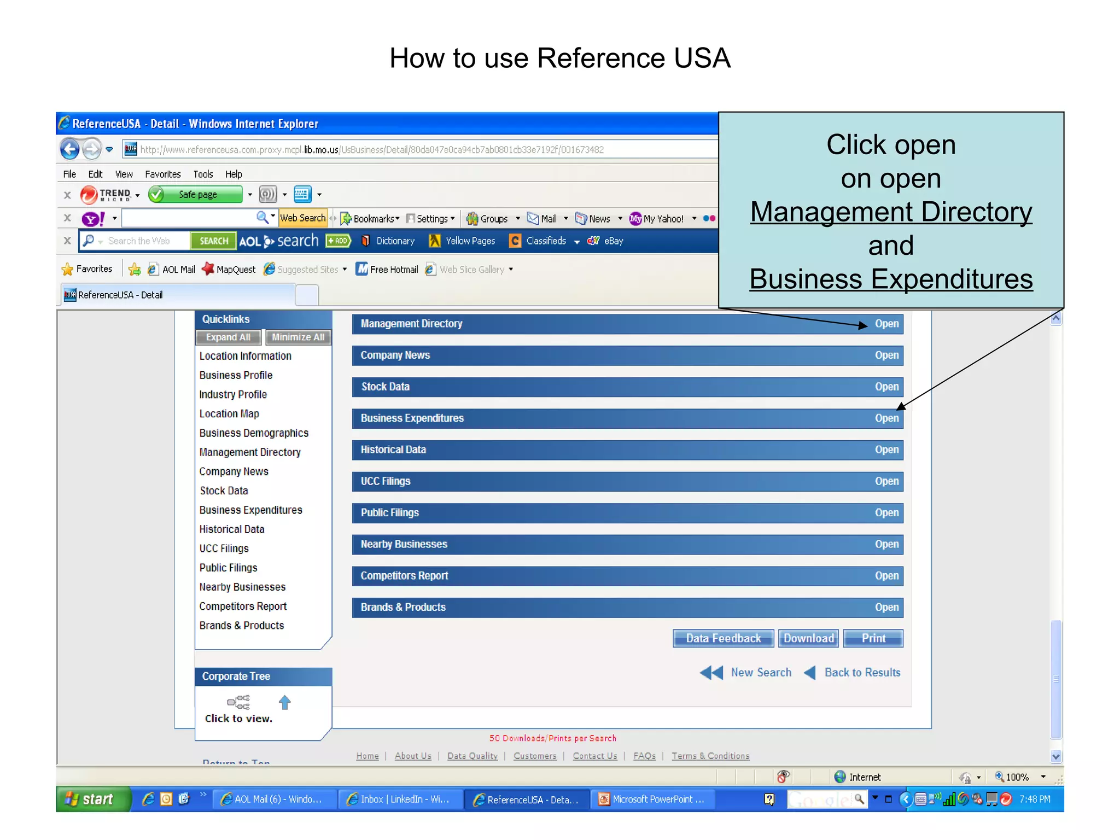Click the browser Back arrow button
Viewport: 1120px width, 840px height.
[x=69, y=149]
